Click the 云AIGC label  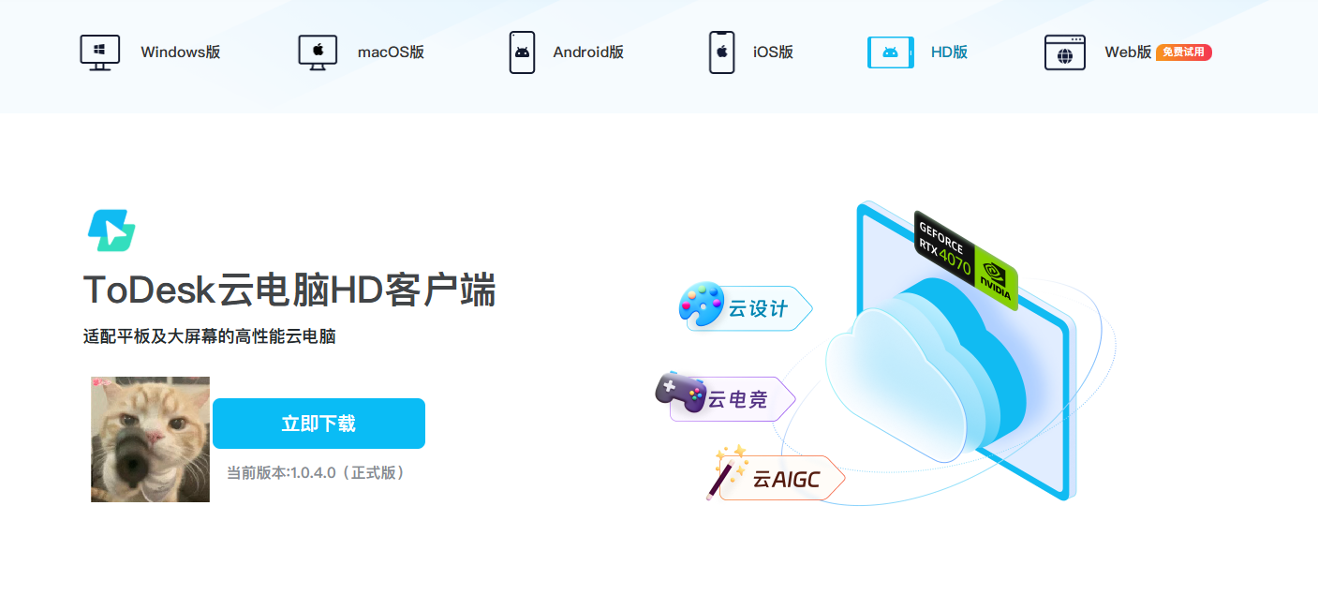[786, 480]
